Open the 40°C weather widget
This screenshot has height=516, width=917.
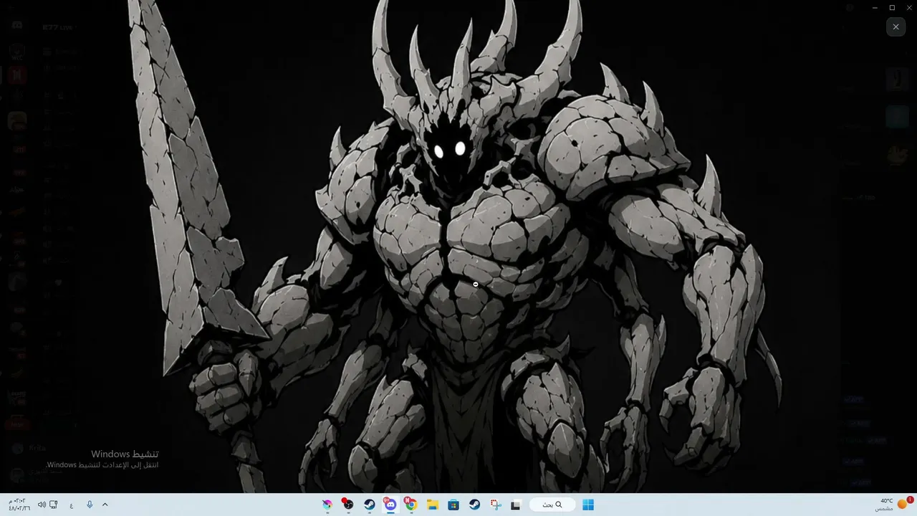(x=896, y=505)
